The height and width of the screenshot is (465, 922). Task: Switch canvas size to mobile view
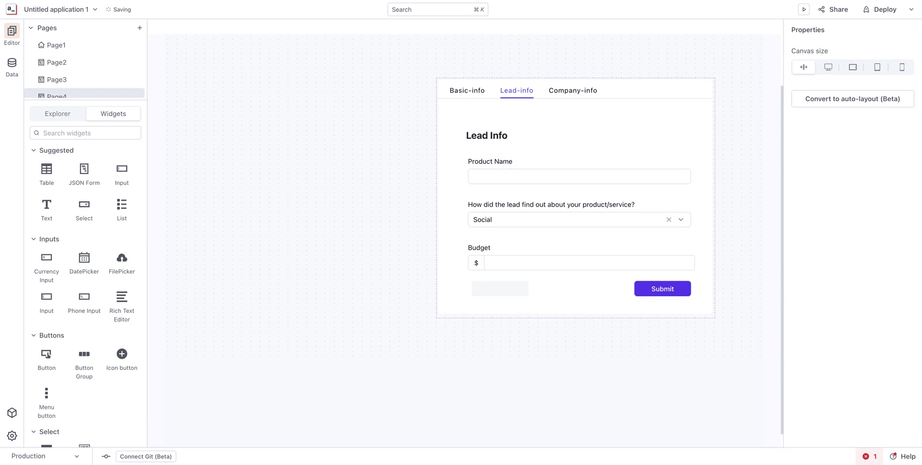pyautogui.click(x=902, y=67)
